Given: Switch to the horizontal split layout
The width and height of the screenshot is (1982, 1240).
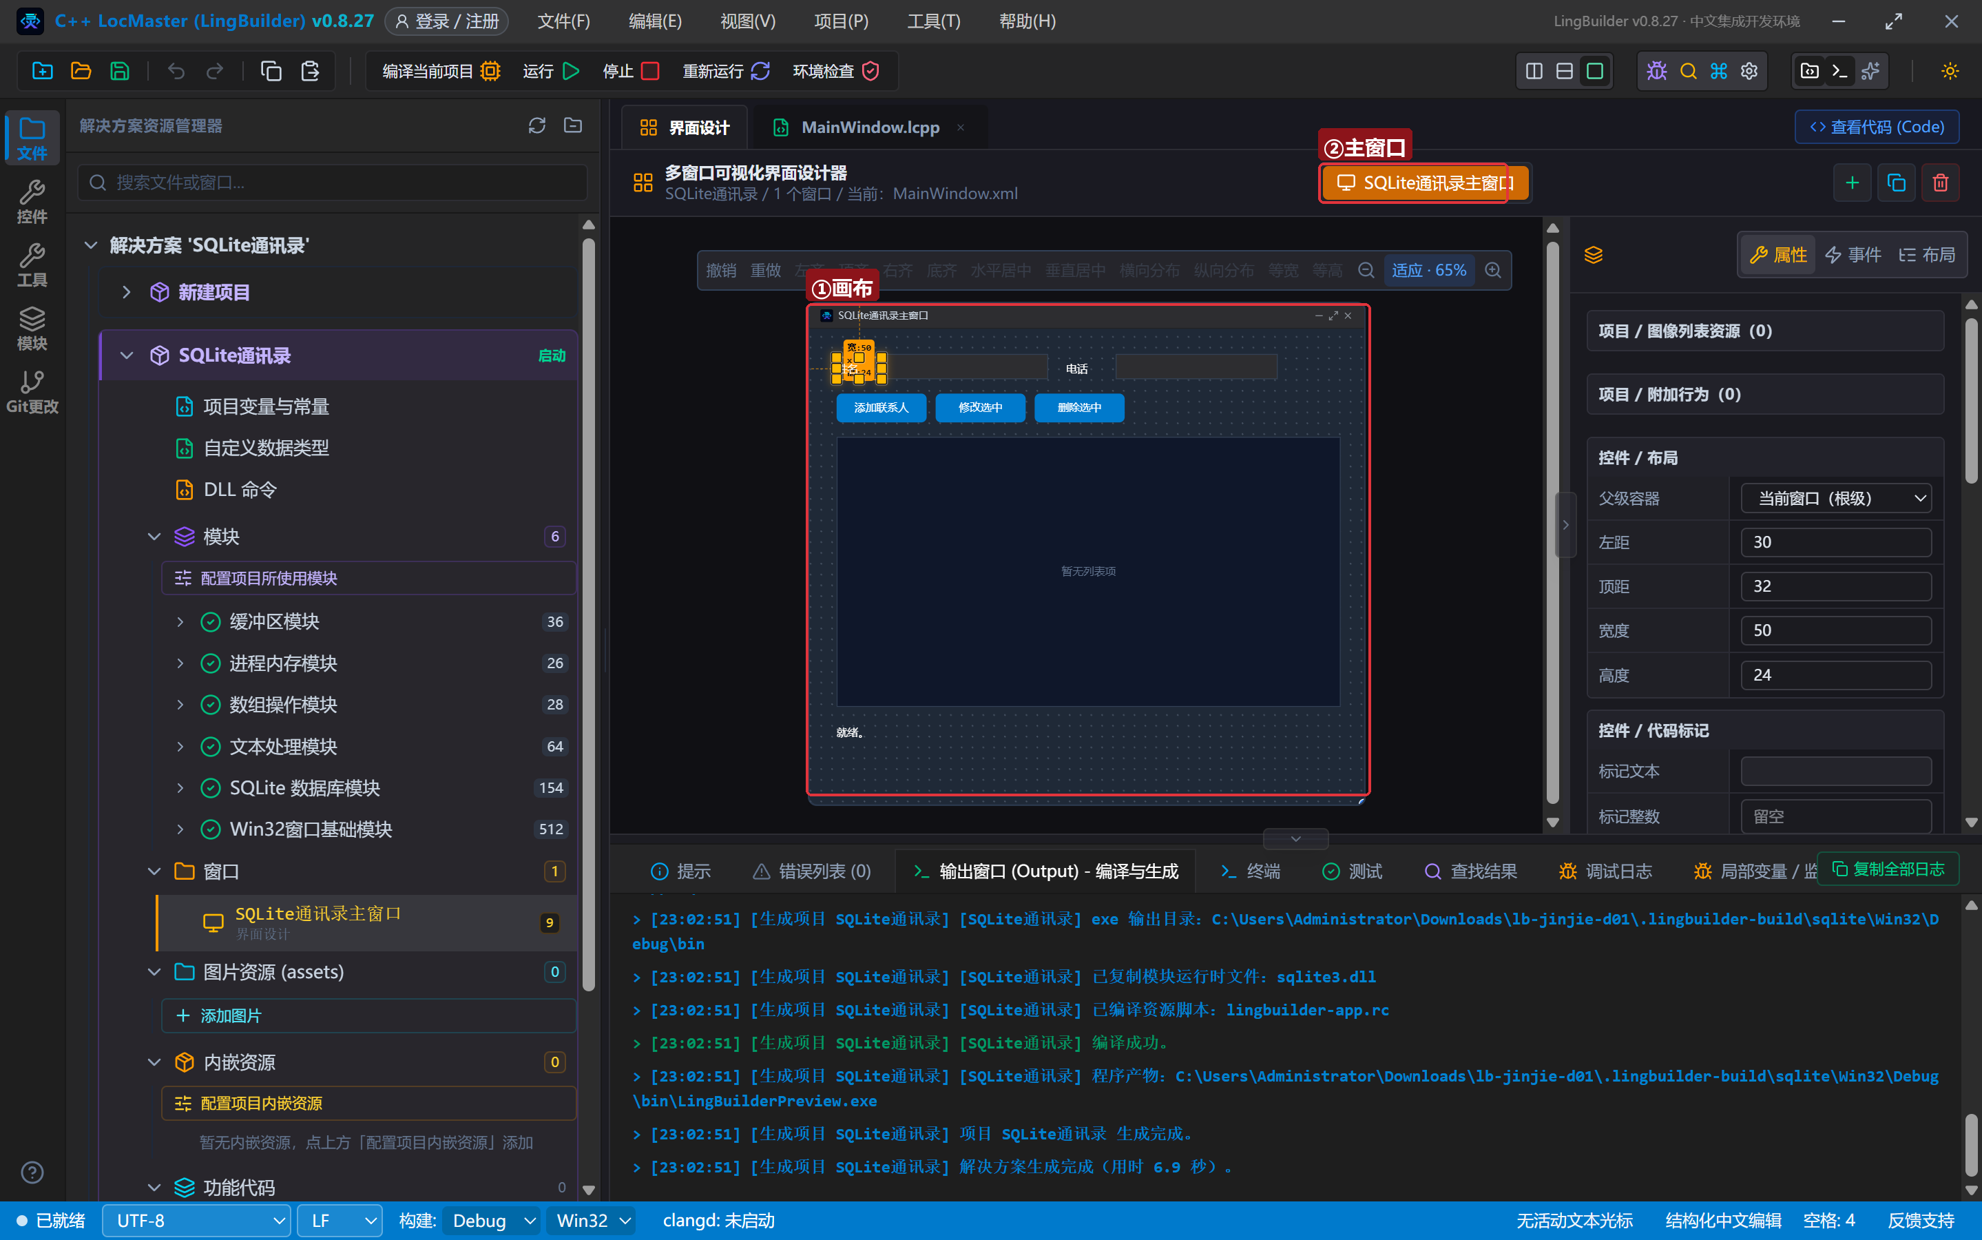Looking at the screenshot, I should pyautogui.click(x=1564, y=72).
